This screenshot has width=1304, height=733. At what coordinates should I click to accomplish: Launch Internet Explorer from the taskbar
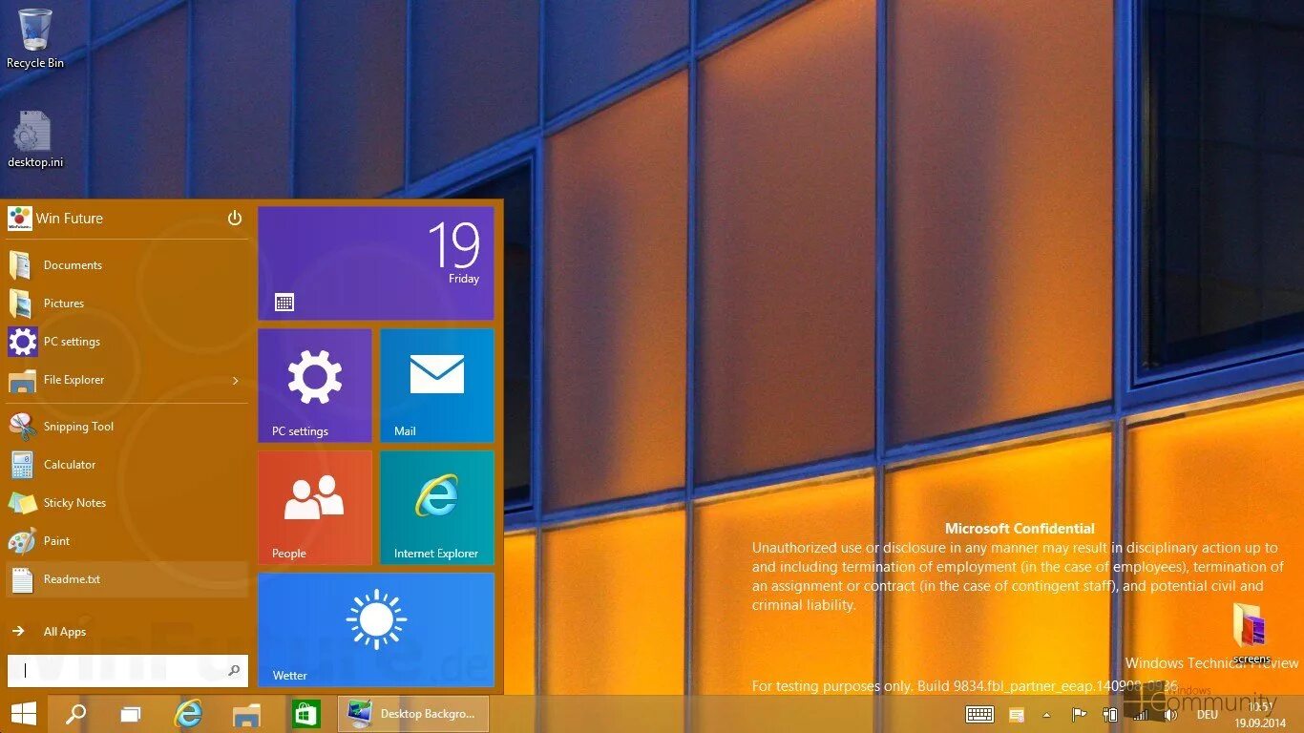pyautogui.click(x=188, y=714)
